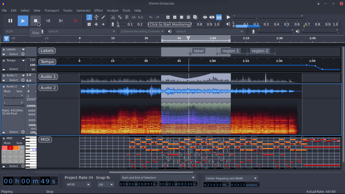Click playback meter speaker icon
This screenshot has width=345, height=194.
[228, 24]
